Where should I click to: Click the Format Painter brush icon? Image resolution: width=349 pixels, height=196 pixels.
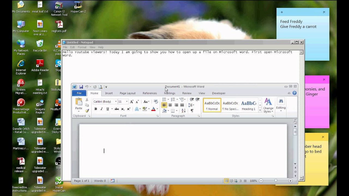pyautogui.click(x=87, y=111)
